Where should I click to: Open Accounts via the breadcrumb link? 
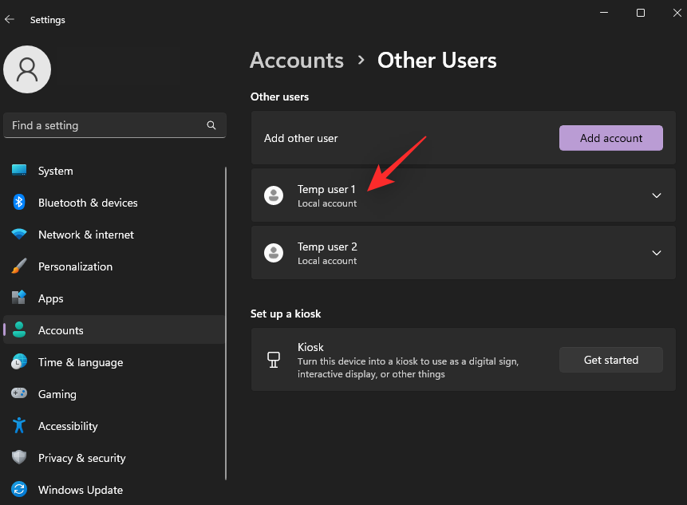(x=296, y=60)
